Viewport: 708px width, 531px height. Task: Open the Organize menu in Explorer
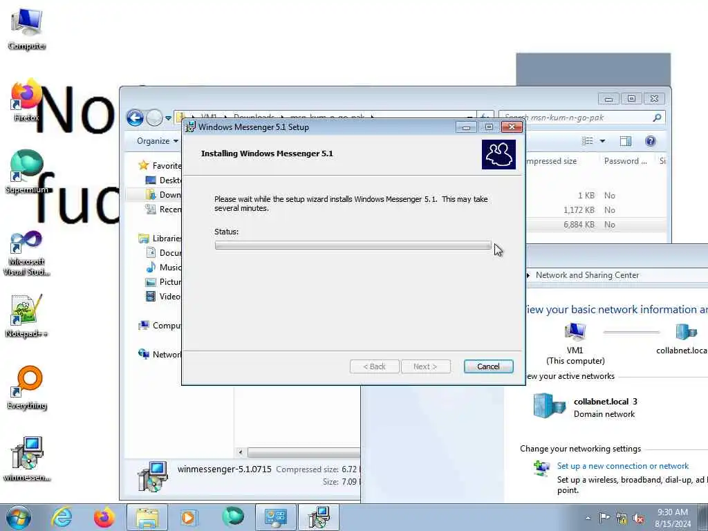[158, 141]
